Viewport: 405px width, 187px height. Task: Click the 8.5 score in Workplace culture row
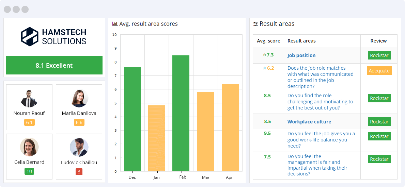(267, 121)
